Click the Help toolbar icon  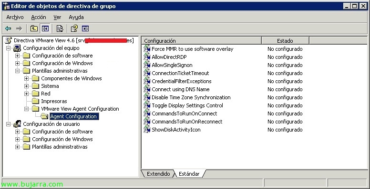(74, 28)
